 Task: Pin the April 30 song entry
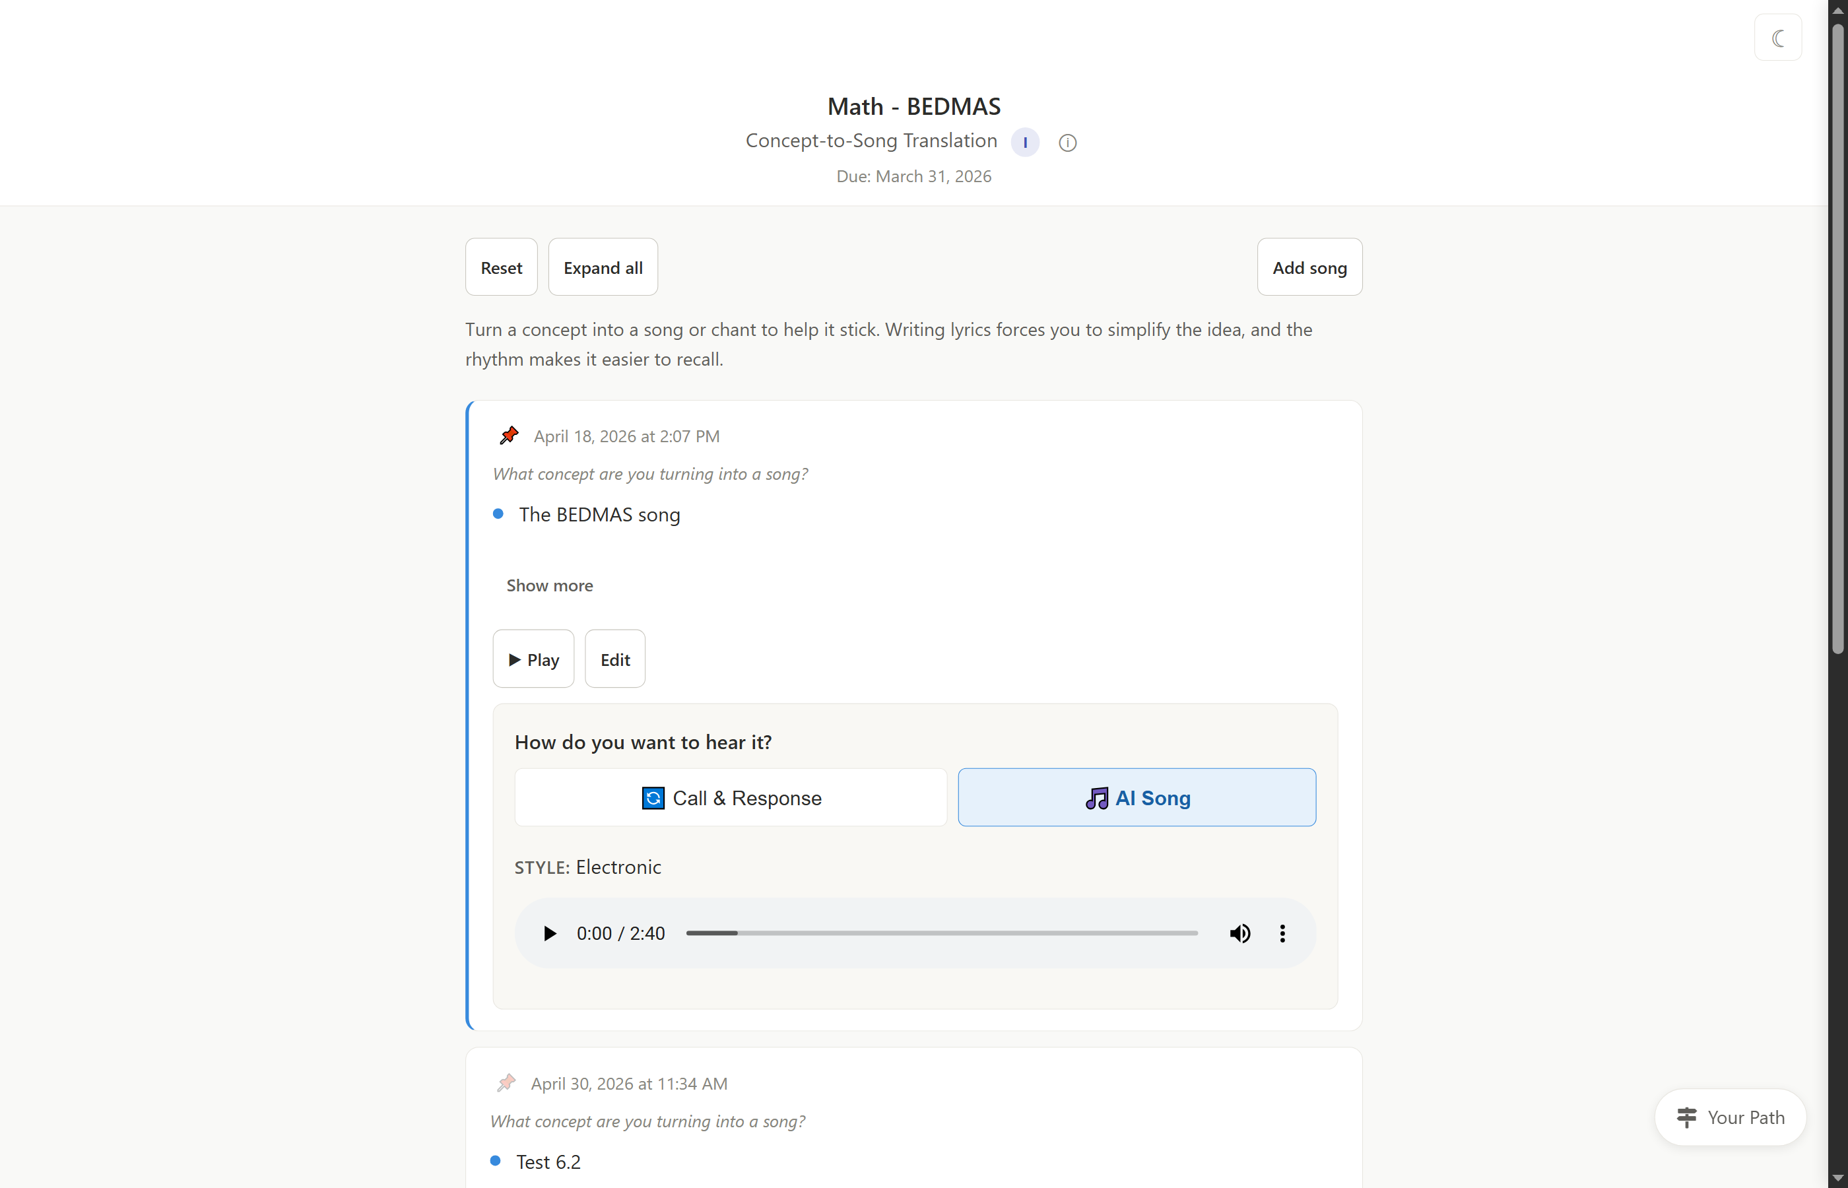(507, 1083)
